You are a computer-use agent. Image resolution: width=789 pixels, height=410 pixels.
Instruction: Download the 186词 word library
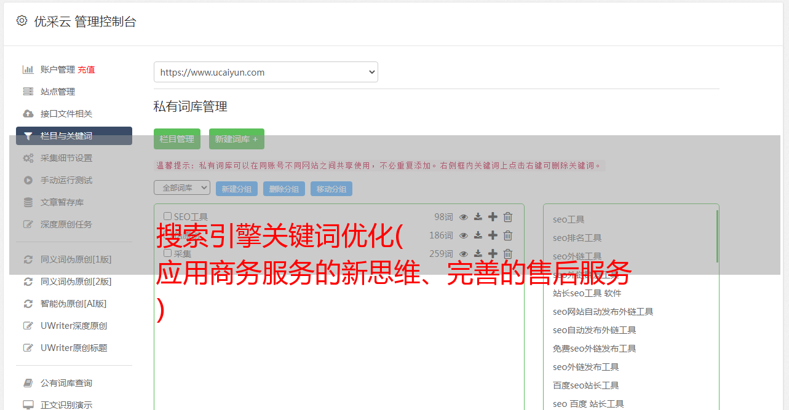click(x=478, y=235)
